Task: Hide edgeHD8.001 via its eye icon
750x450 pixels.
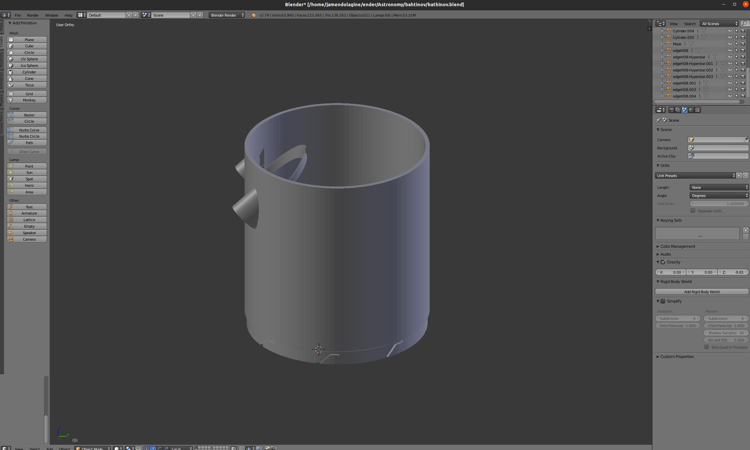Action: click(x=730, y=83)
